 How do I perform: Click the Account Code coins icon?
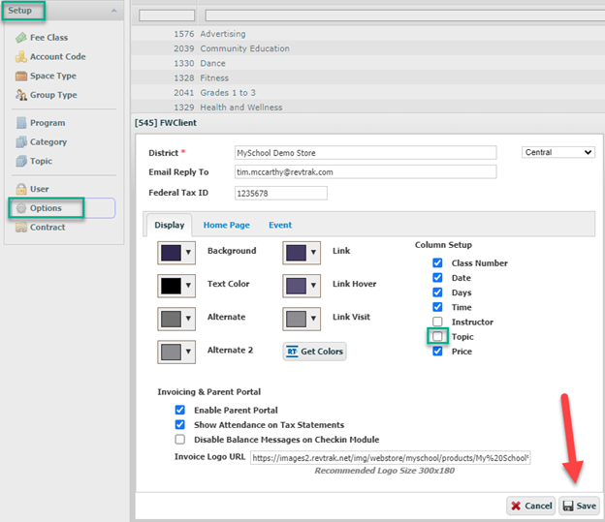pos(20,57)
